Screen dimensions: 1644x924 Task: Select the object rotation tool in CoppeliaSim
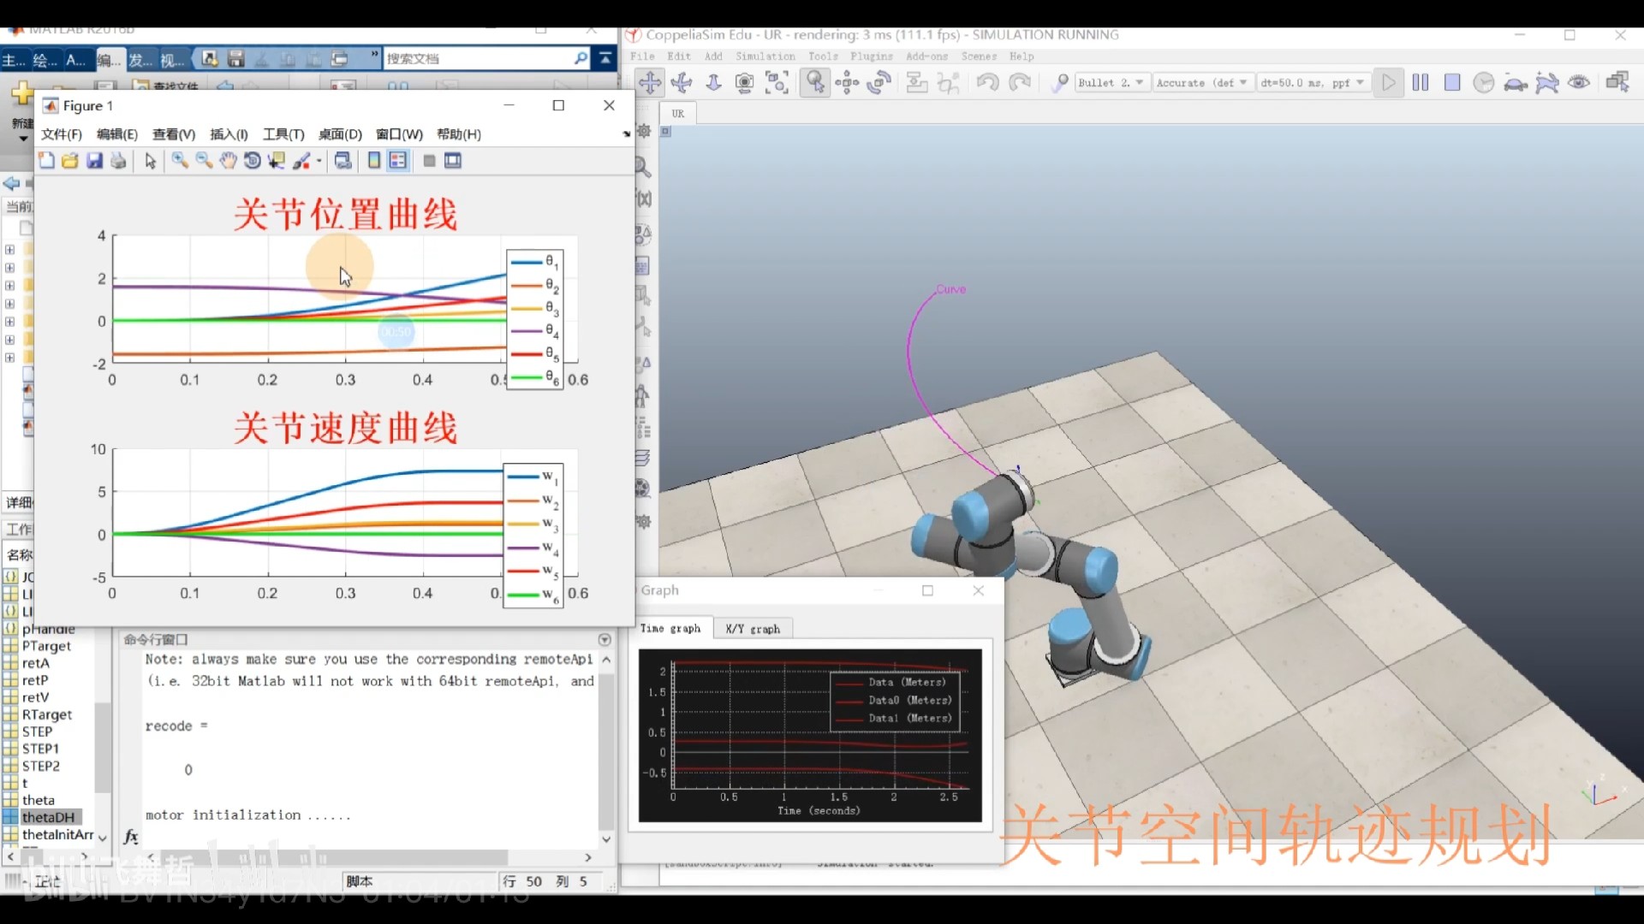coord(879,82)
